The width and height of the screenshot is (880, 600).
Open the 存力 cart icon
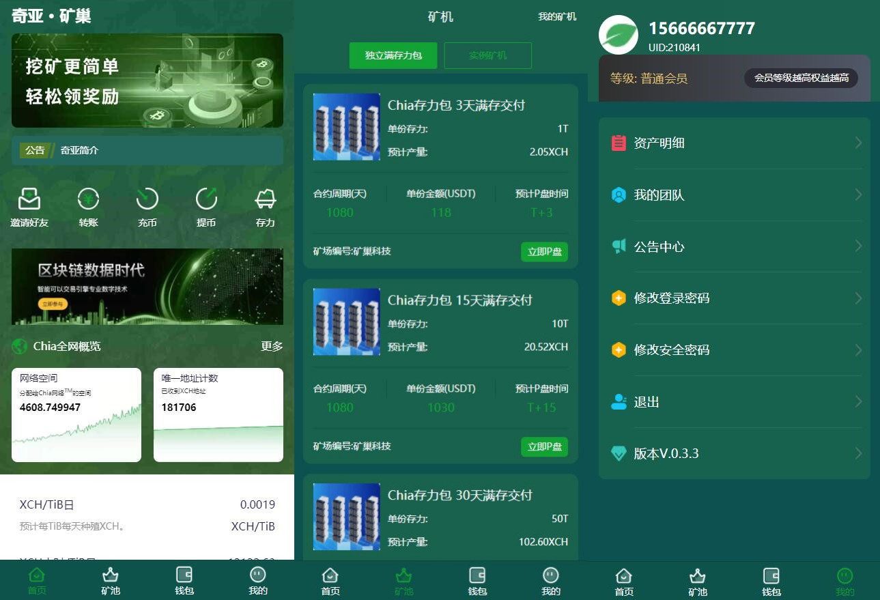(266, 199)
